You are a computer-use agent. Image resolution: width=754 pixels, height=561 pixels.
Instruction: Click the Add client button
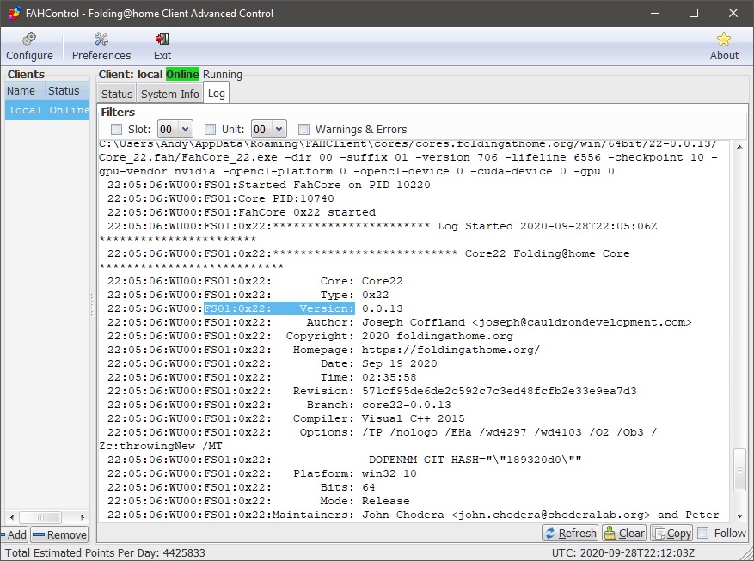[x=15, y=534]
